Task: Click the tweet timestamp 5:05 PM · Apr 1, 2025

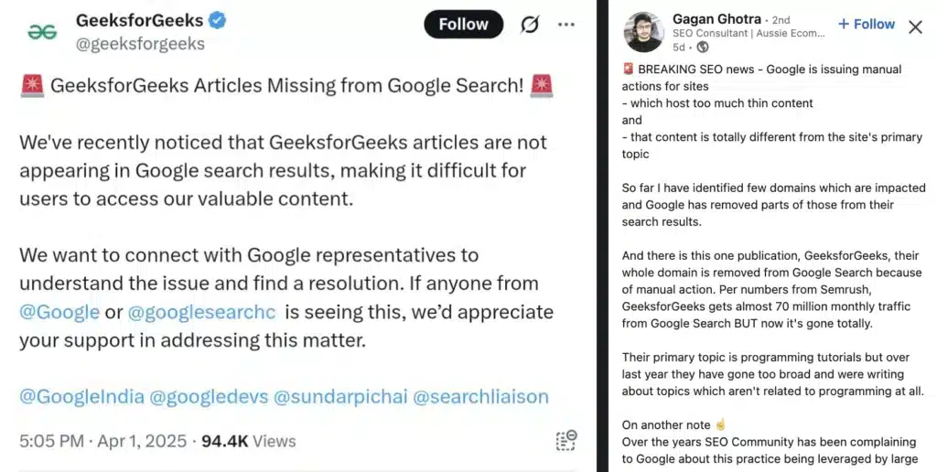Action: click(x=102, y=441)
